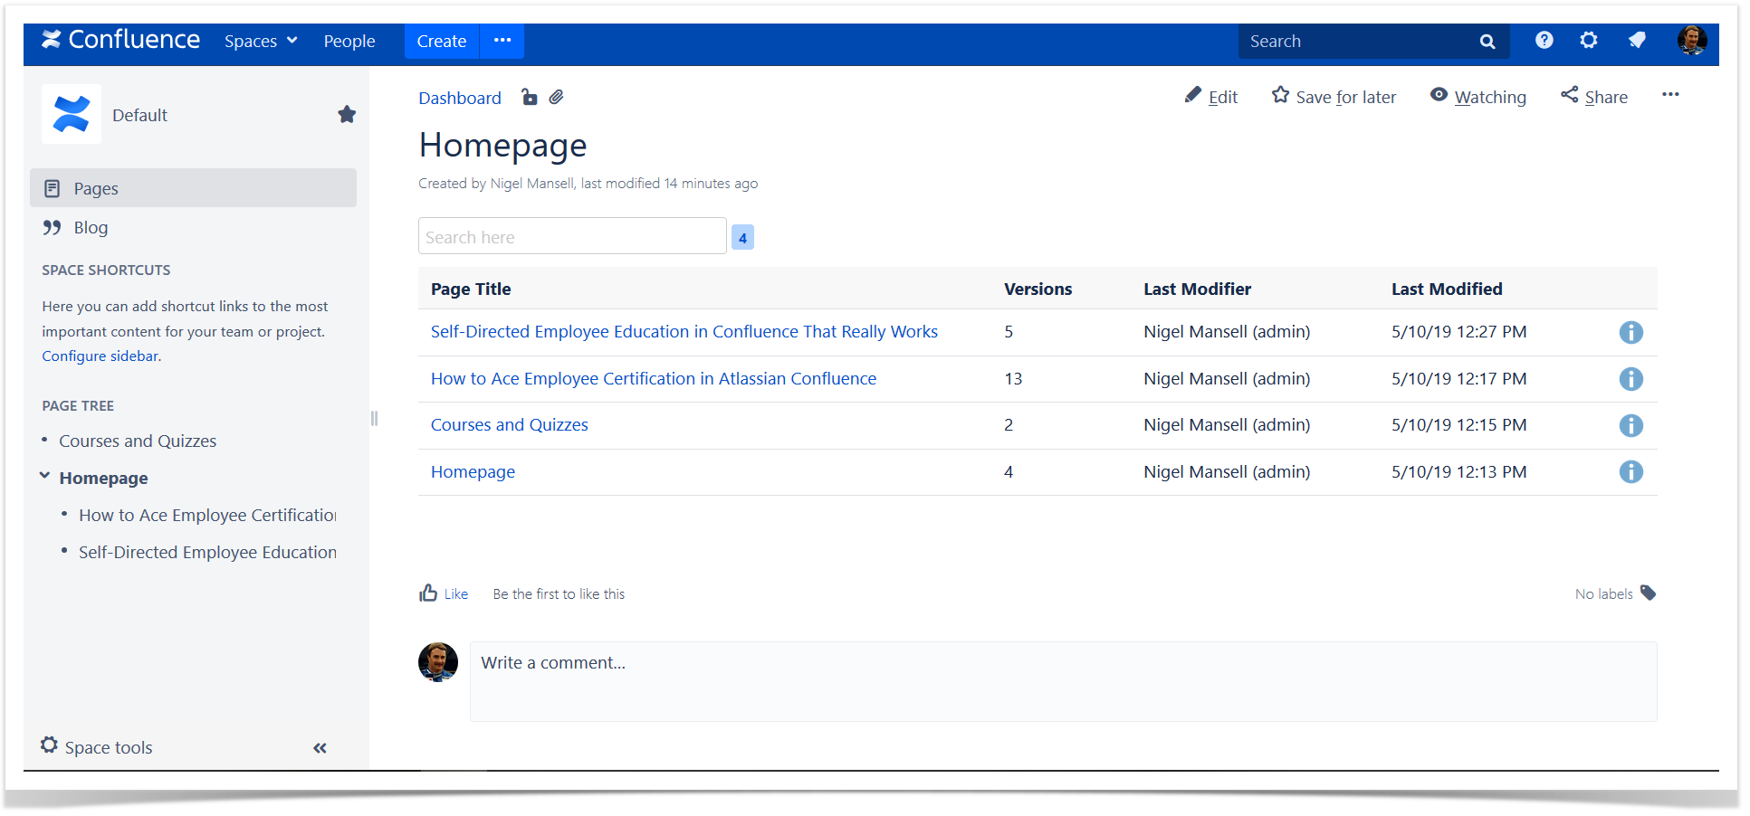Open the Spaces dropdown menu
The image size is (1750, 816).
261,41
